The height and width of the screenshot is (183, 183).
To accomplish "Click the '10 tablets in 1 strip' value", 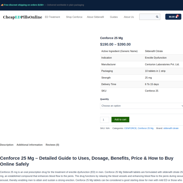I will [155, 71].
